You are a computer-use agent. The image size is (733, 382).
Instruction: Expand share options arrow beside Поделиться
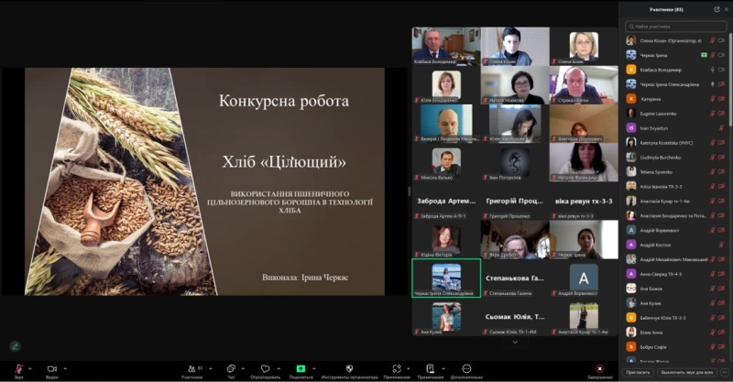313,368
